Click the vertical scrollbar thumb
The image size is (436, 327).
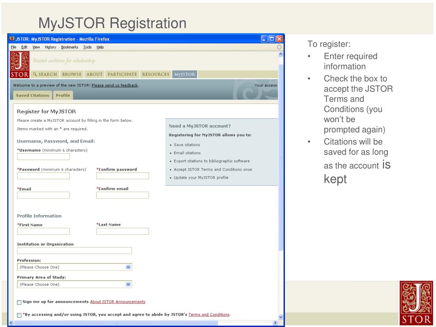281,158
